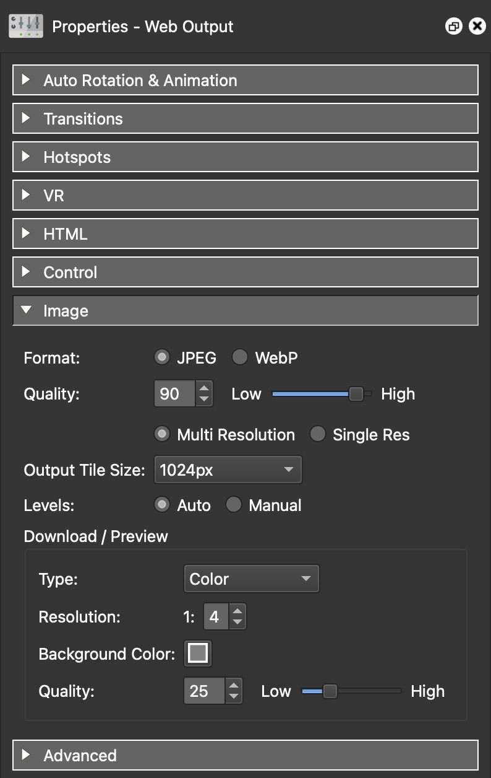Image resolution: width=491 pixels, height=778 pixels.
Task: Increase Resolution ratio with up arrow
Action: pos(237,611)
